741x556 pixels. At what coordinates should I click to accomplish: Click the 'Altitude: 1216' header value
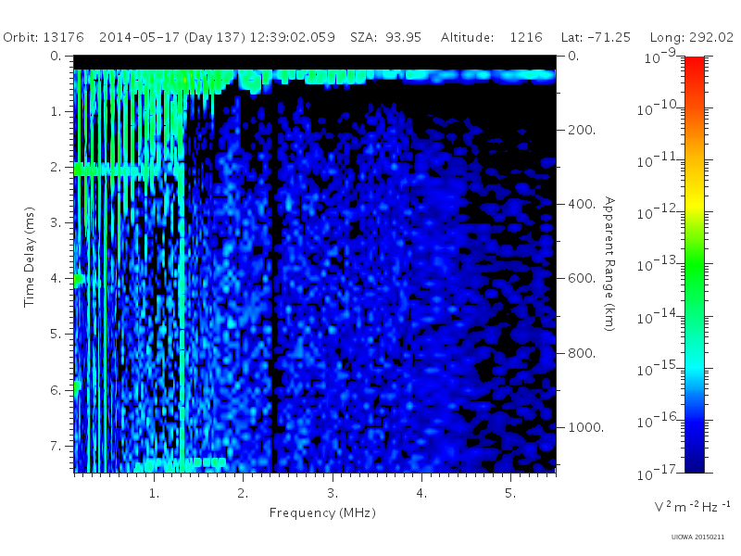pyautogui.click(x=492, y=37)
